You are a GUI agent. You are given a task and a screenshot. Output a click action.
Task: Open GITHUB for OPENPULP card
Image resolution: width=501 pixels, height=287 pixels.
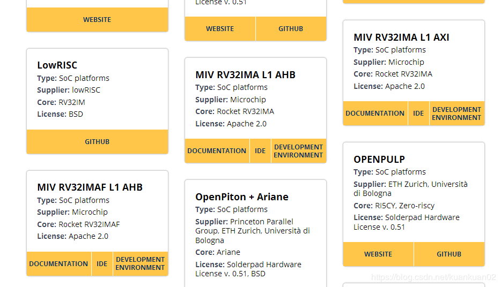(x=450, y=254)
